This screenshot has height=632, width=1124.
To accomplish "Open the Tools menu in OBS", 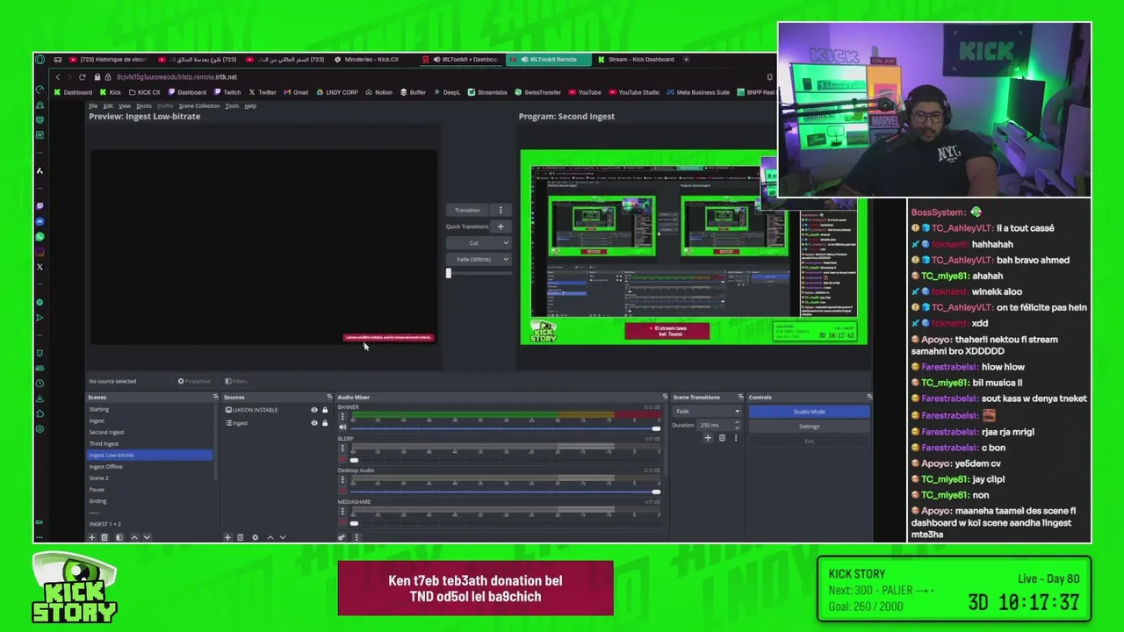I will pyautogui.click(x=232, y=106).
